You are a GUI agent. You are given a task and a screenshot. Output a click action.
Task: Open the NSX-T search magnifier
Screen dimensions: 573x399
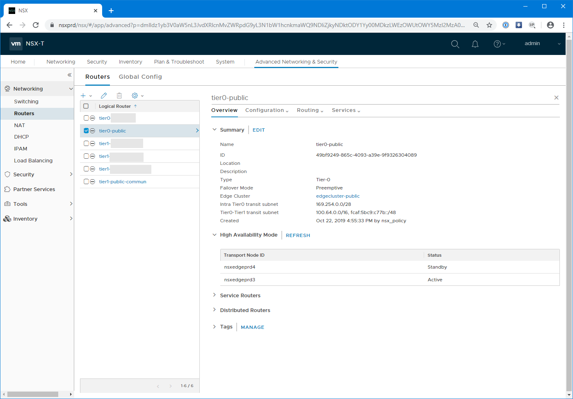click(455, 44)
